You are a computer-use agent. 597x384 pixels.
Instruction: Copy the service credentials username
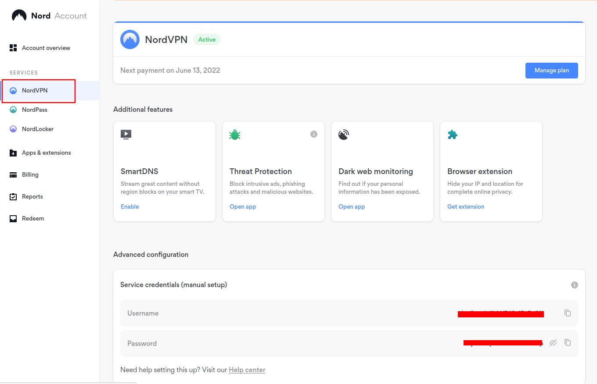pyautogui.click(x=568, y=313)
